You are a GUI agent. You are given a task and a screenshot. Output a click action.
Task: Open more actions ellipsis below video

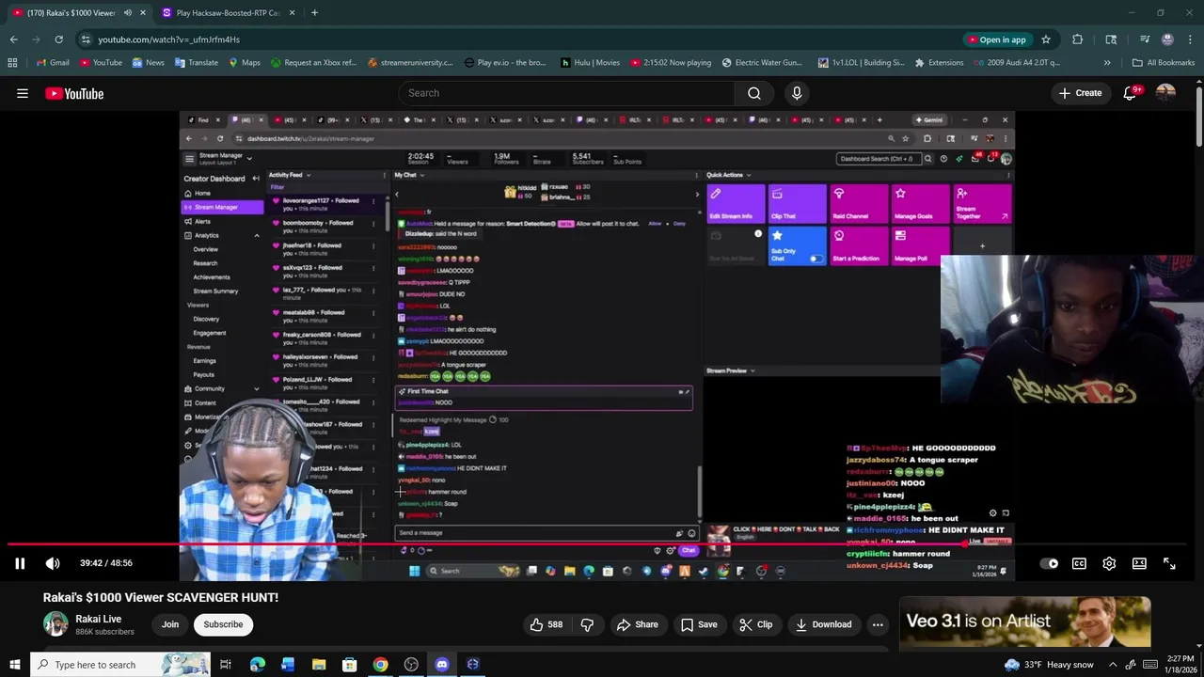pos(878,624)
